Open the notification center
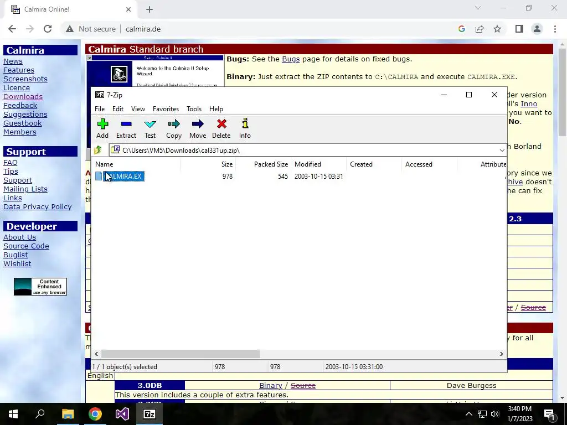 [550, 414]
